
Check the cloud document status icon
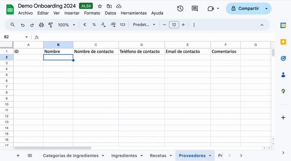pos(119,6)
